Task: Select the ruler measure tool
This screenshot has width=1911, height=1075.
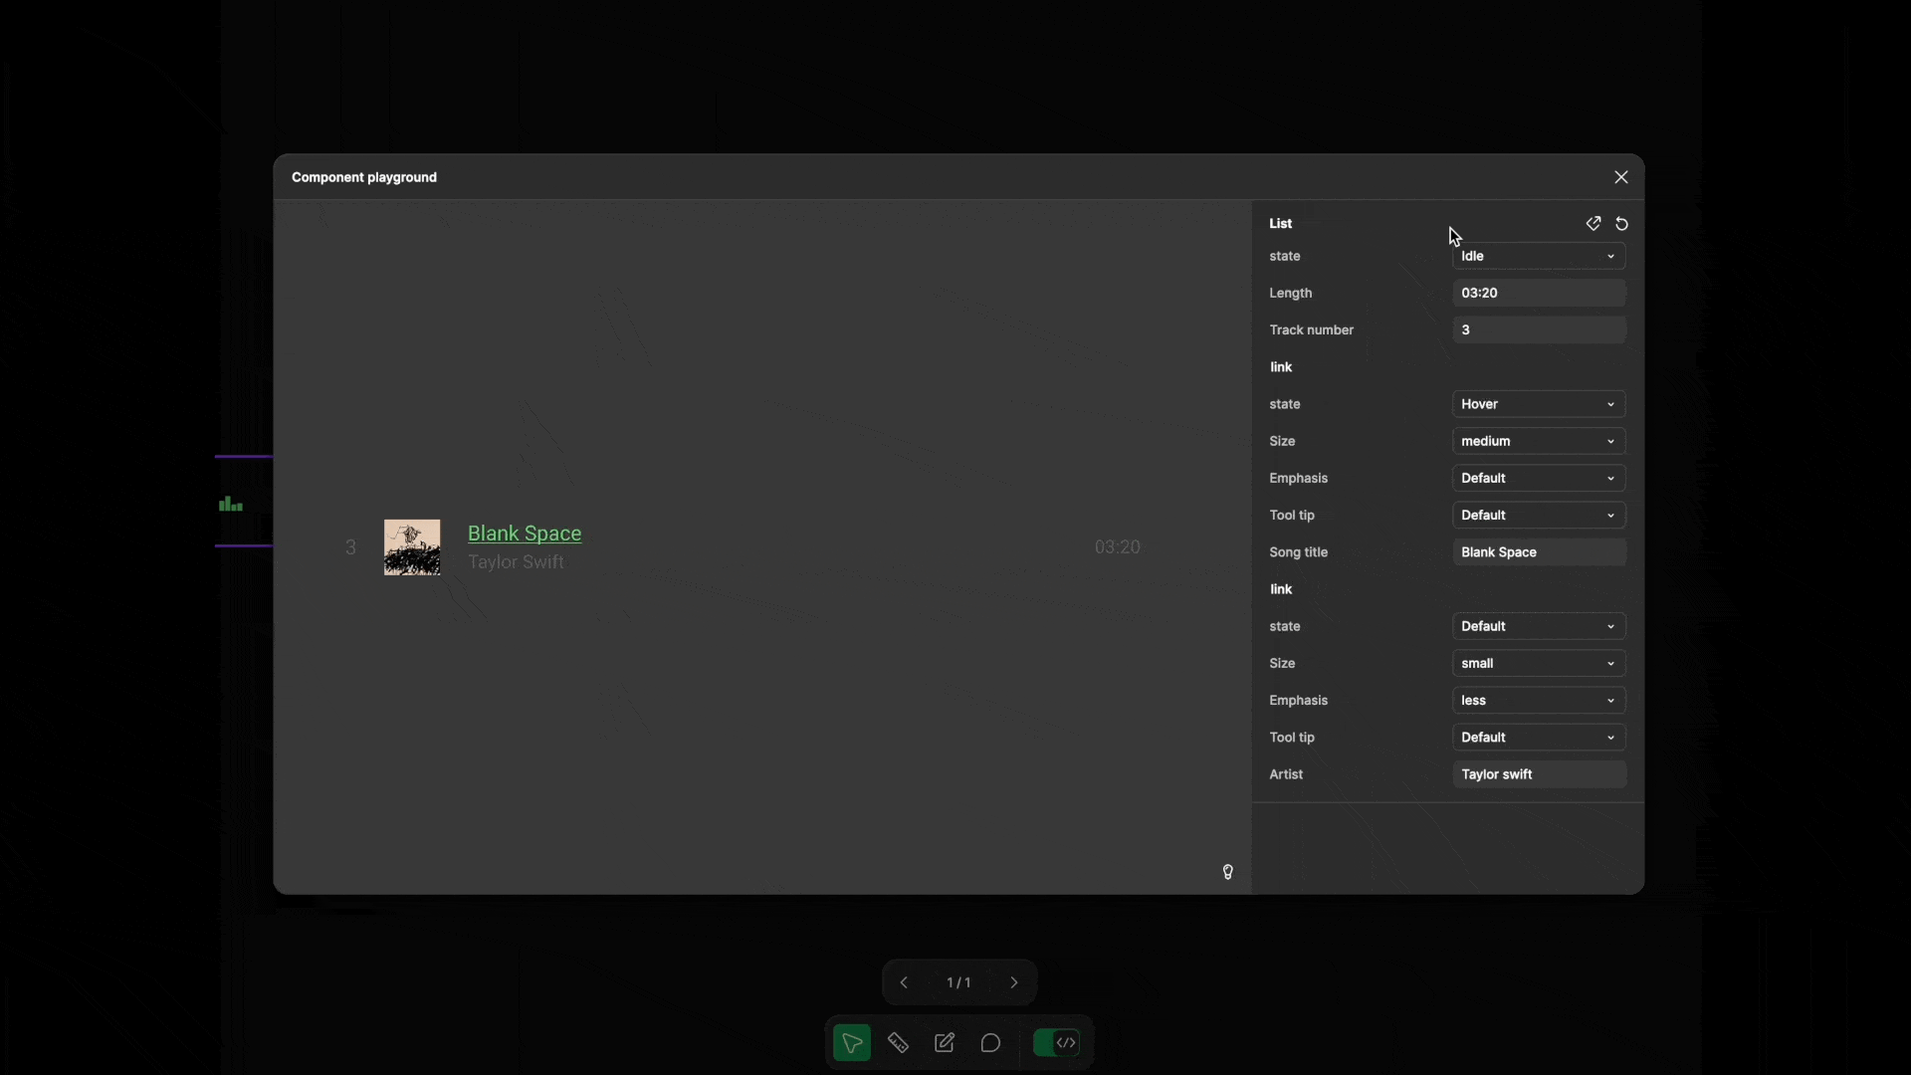Action: pos(898,1043)
